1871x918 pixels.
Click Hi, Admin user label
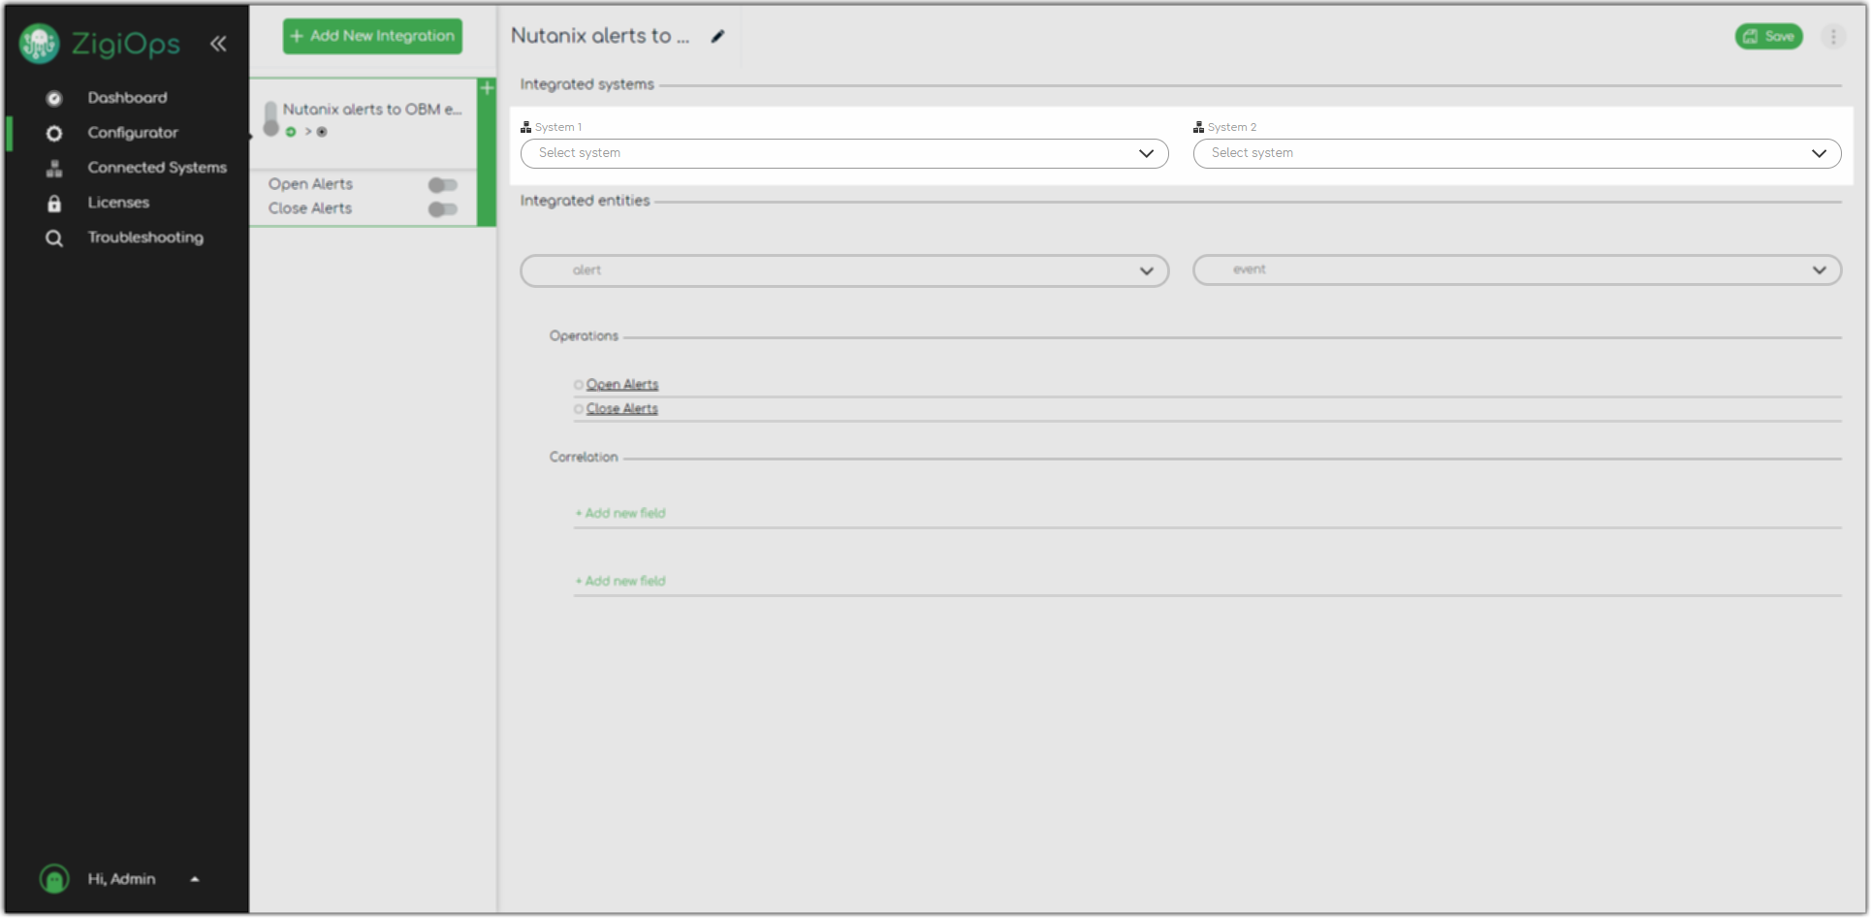121,879
